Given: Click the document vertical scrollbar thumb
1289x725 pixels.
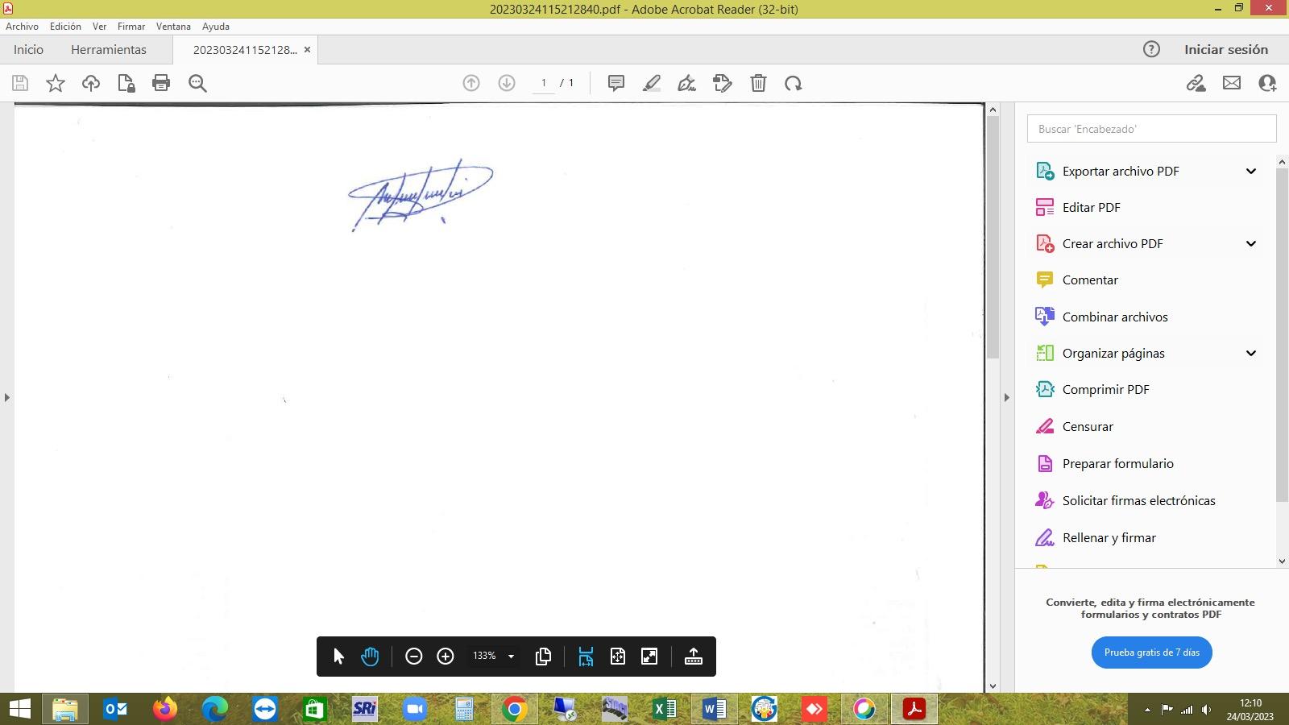Looking at the screenshot, I should (993, 238).
